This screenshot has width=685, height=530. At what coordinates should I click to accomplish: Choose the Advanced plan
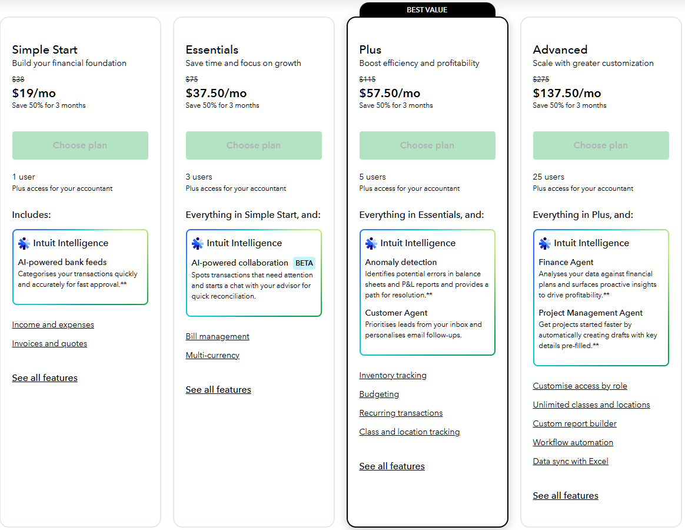[601, 145]
